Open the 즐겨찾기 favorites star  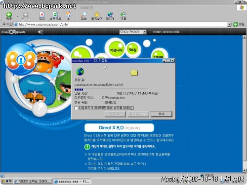click(97, 16)
